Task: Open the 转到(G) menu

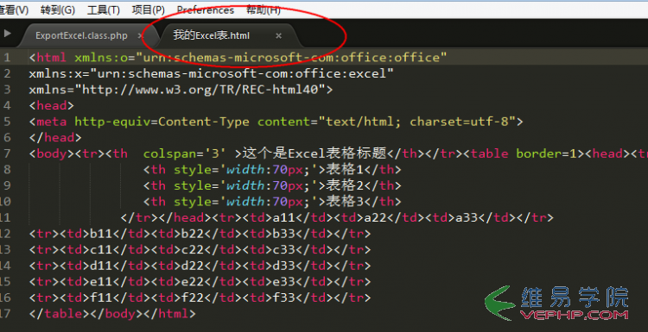Action: (57, 10)
